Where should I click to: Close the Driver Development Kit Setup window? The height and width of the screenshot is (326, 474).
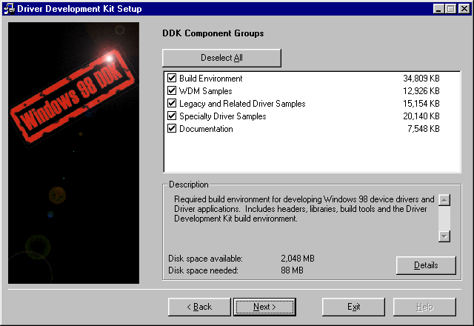[464, 9]
